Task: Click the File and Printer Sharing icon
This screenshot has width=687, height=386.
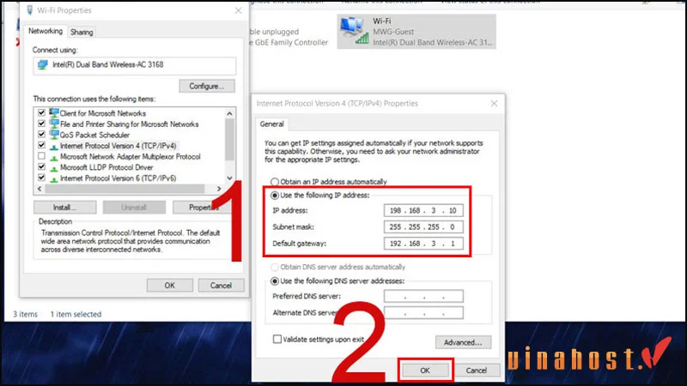Action: coord(54,124)
